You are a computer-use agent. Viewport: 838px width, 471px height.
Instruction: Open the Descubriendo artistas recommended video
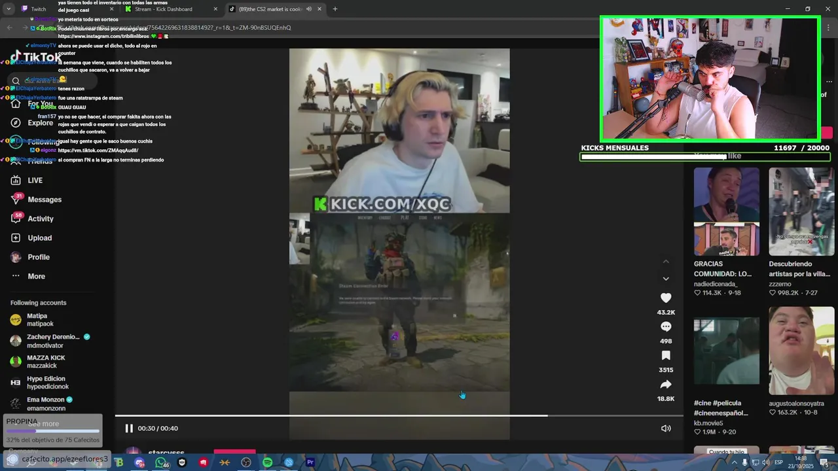coord(801,211)
